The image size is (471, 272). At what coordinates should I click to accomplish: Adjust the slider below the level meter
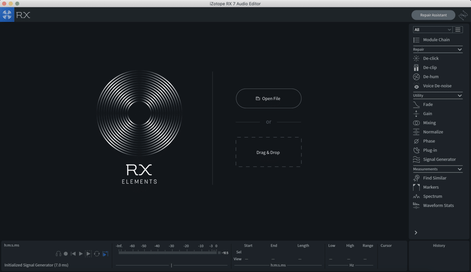pyautogui.click(x=171, y=265)
